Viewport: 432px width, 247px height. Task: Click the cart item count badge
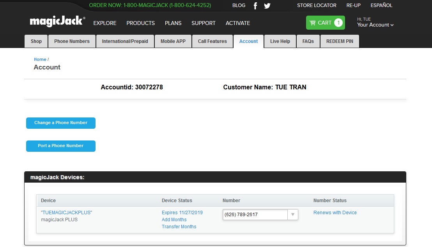pos(338,23)
